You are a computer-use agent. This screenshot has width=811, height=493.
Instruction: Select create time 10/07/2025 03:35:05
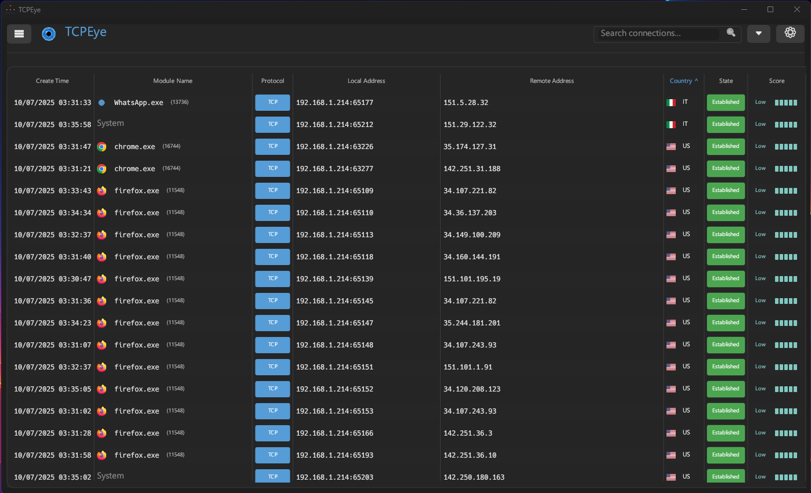(x=53, y=389)
